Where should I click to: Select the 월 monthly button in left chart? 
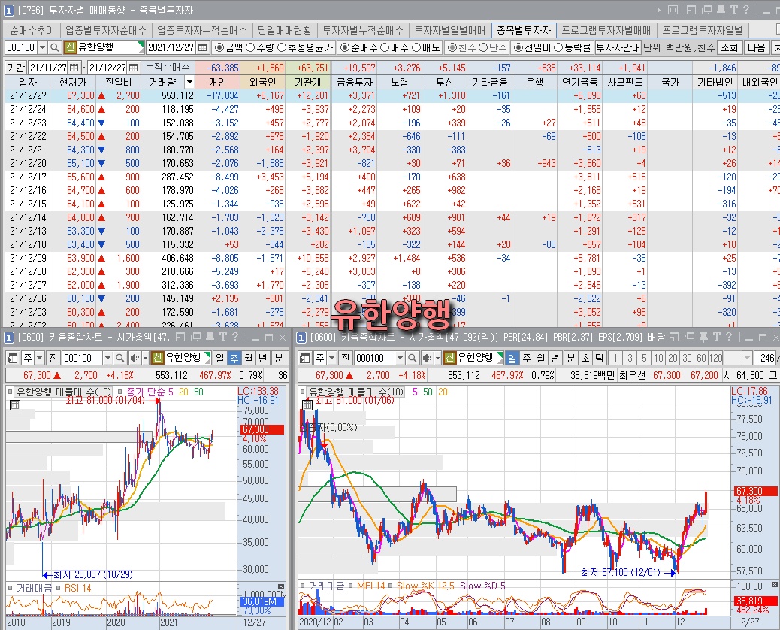(x=248, y=358)
